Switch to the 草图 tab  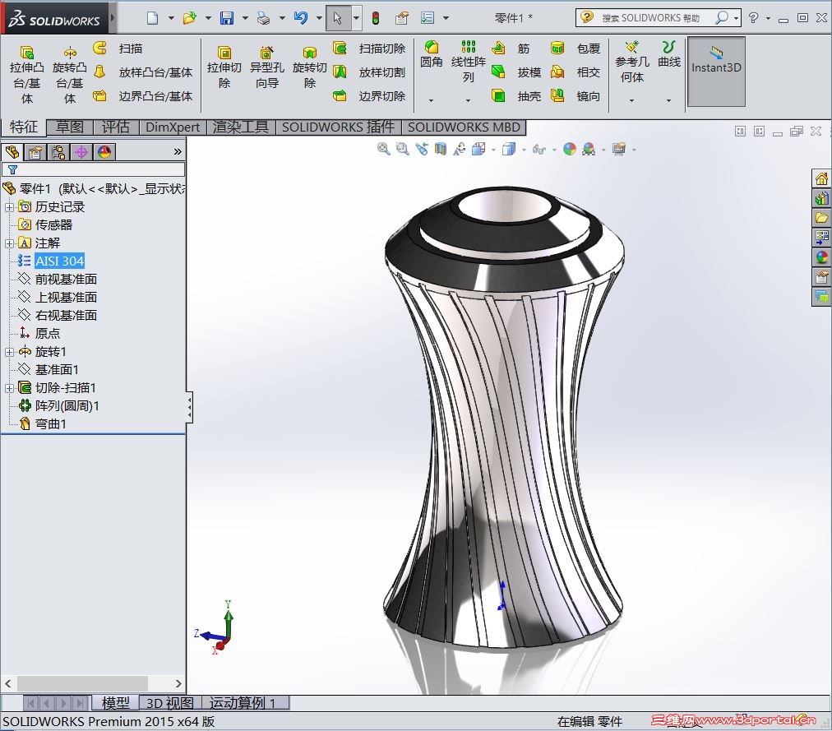tap(70, 127)
